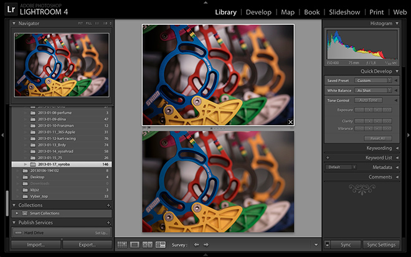Open Metadata preset dropdown showing Default

pyautogui.click(x=341, y=167)
